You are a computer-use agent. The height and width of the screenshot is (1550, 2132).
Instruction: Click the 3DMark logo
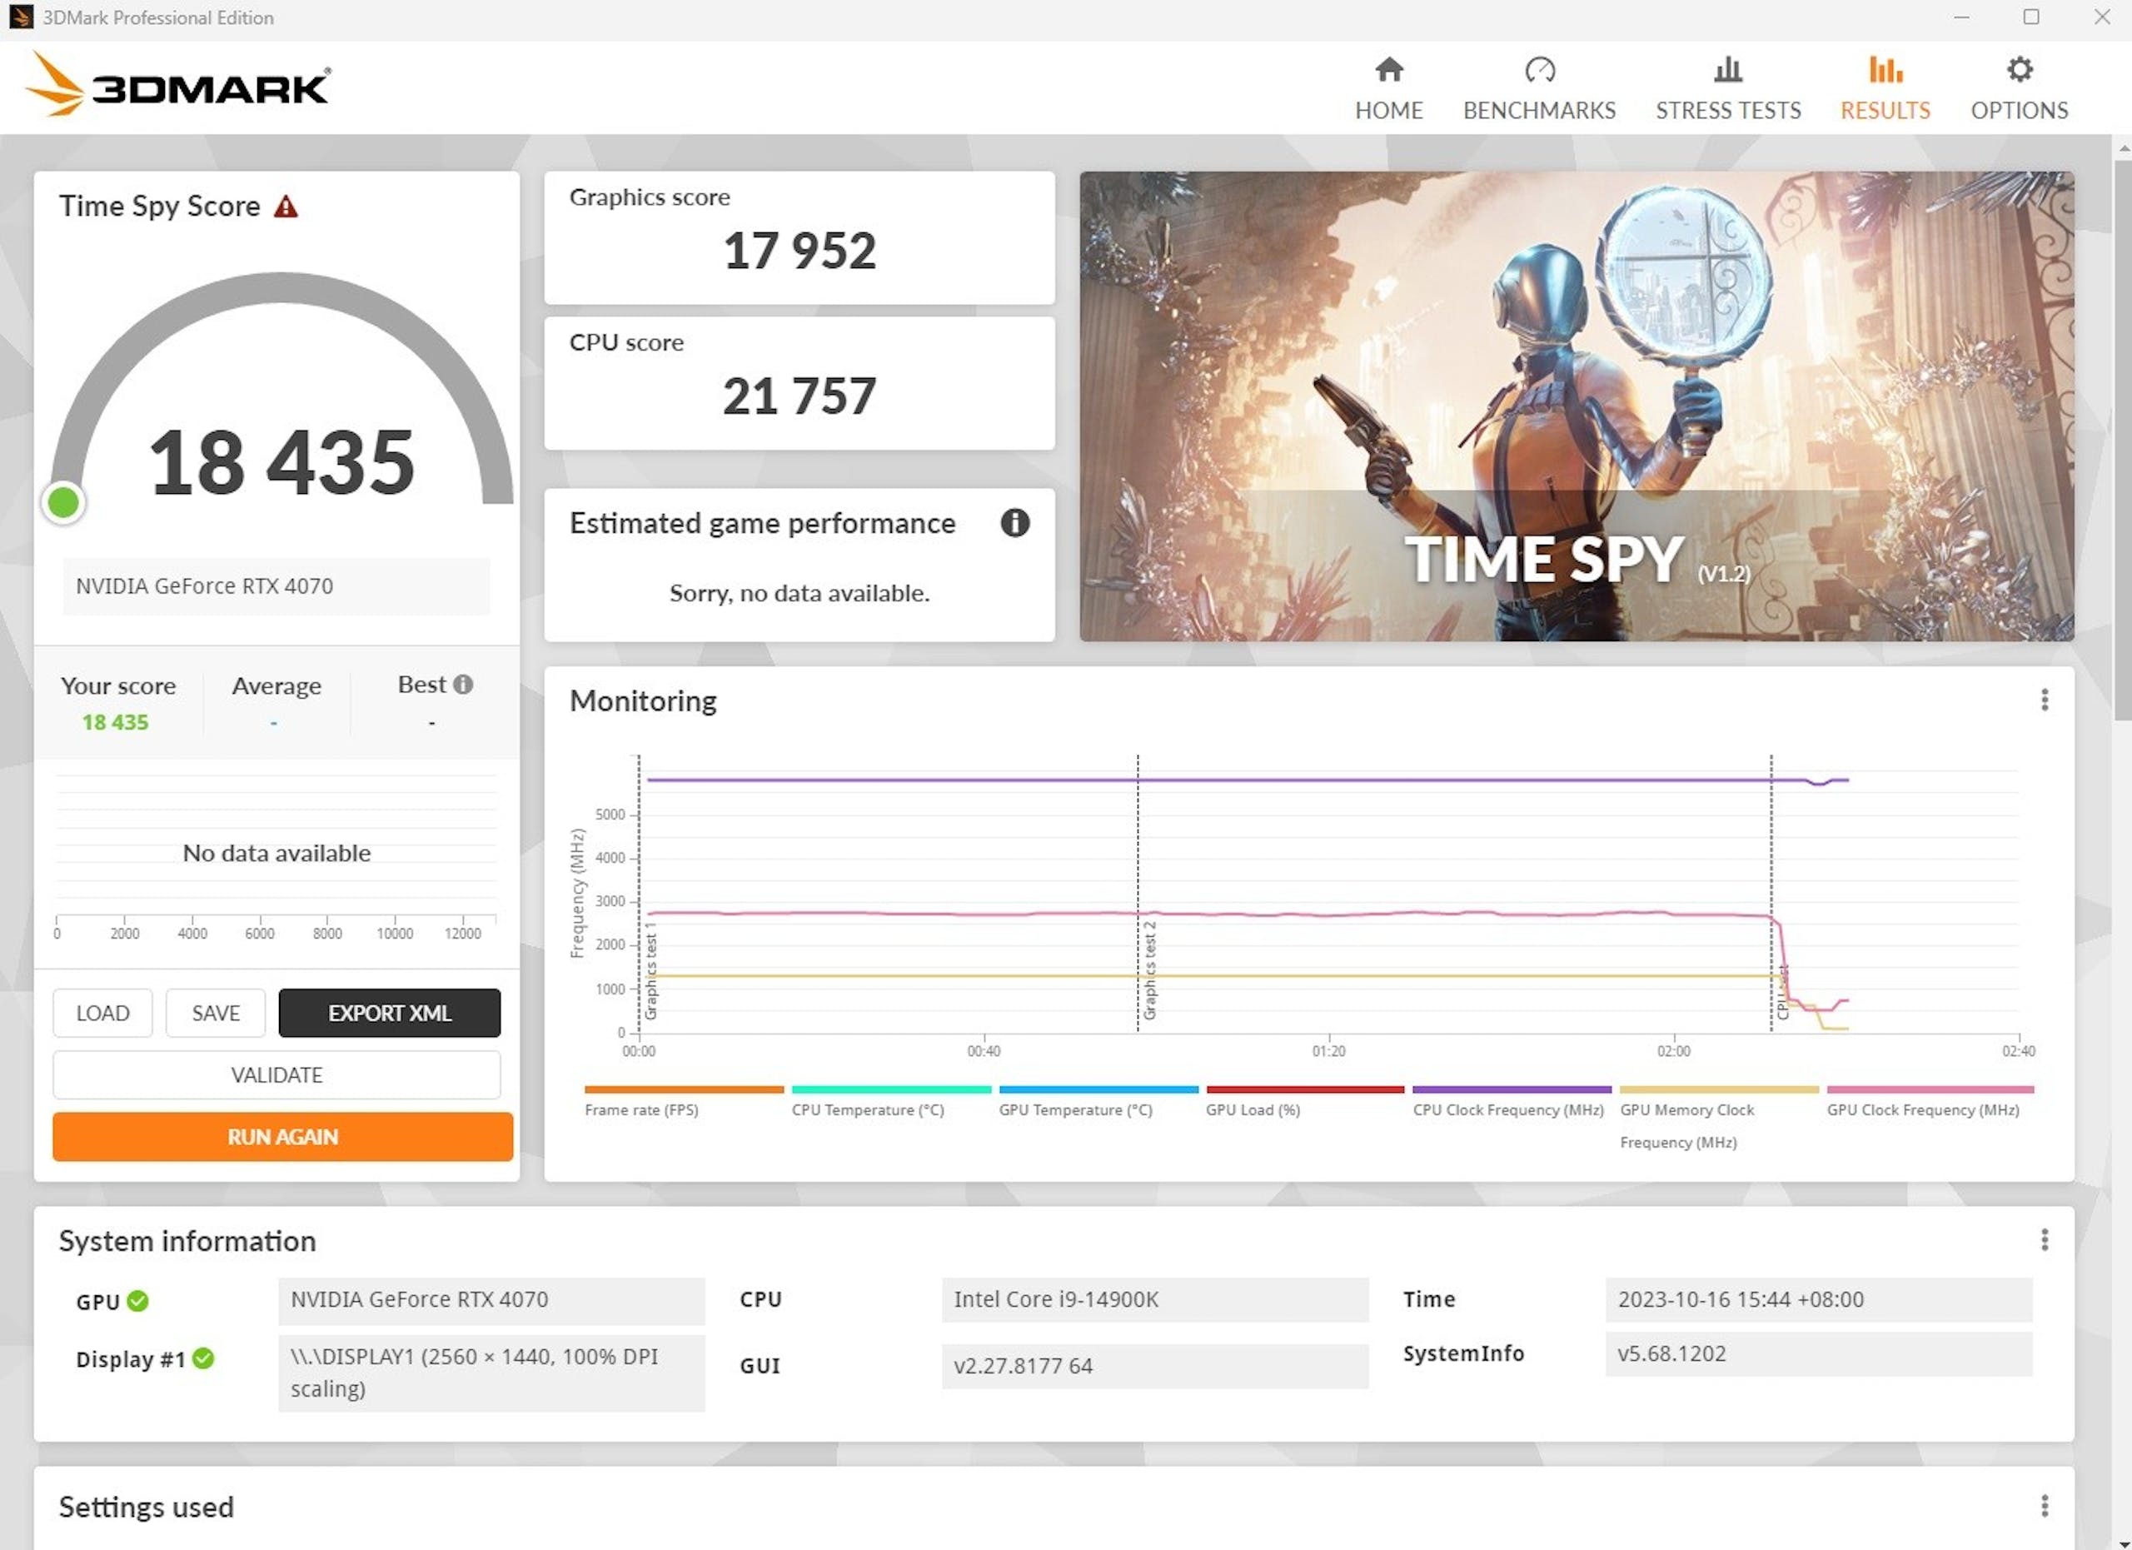click(177, 85)
